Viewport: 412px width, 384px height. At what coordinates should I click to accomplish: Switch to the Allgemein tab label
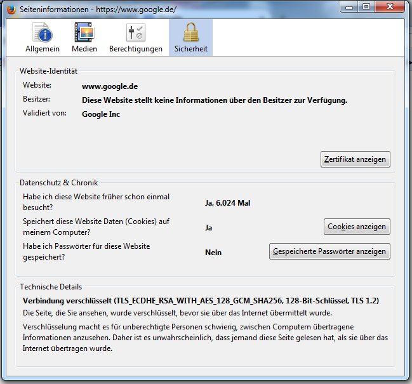click(43, 49)
